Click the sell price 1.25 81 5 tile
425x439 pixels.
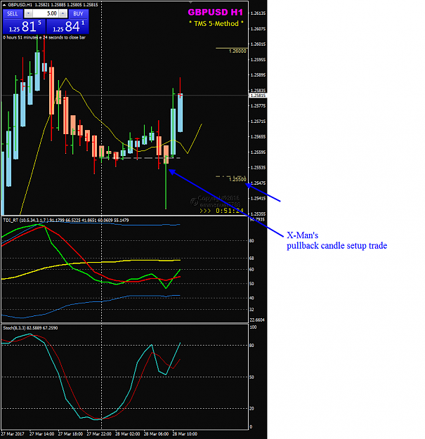(x=24, y=27)
